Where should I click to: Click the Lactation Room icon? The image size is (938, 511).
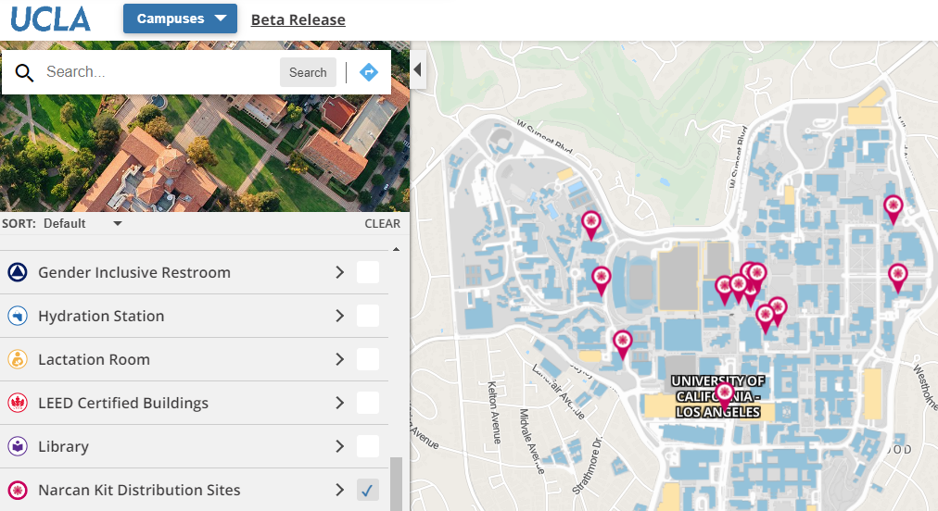pyautogui.click(x=18, y=359)
